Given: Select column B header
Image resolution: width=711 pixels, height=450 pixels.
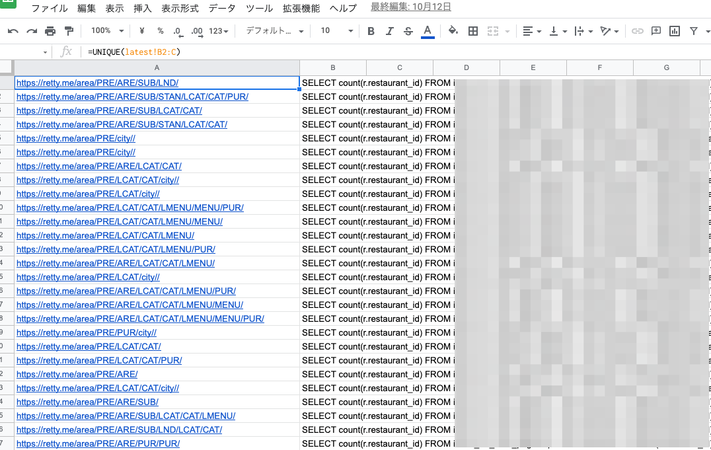Looking at the screenshot, I should click(333, 67).
